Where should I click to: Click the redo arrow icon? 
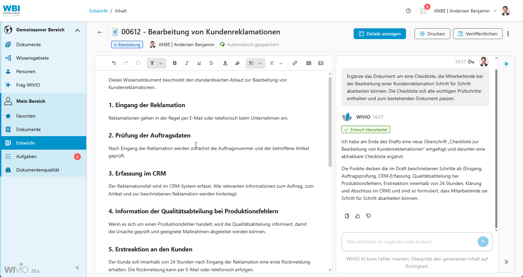126,63
